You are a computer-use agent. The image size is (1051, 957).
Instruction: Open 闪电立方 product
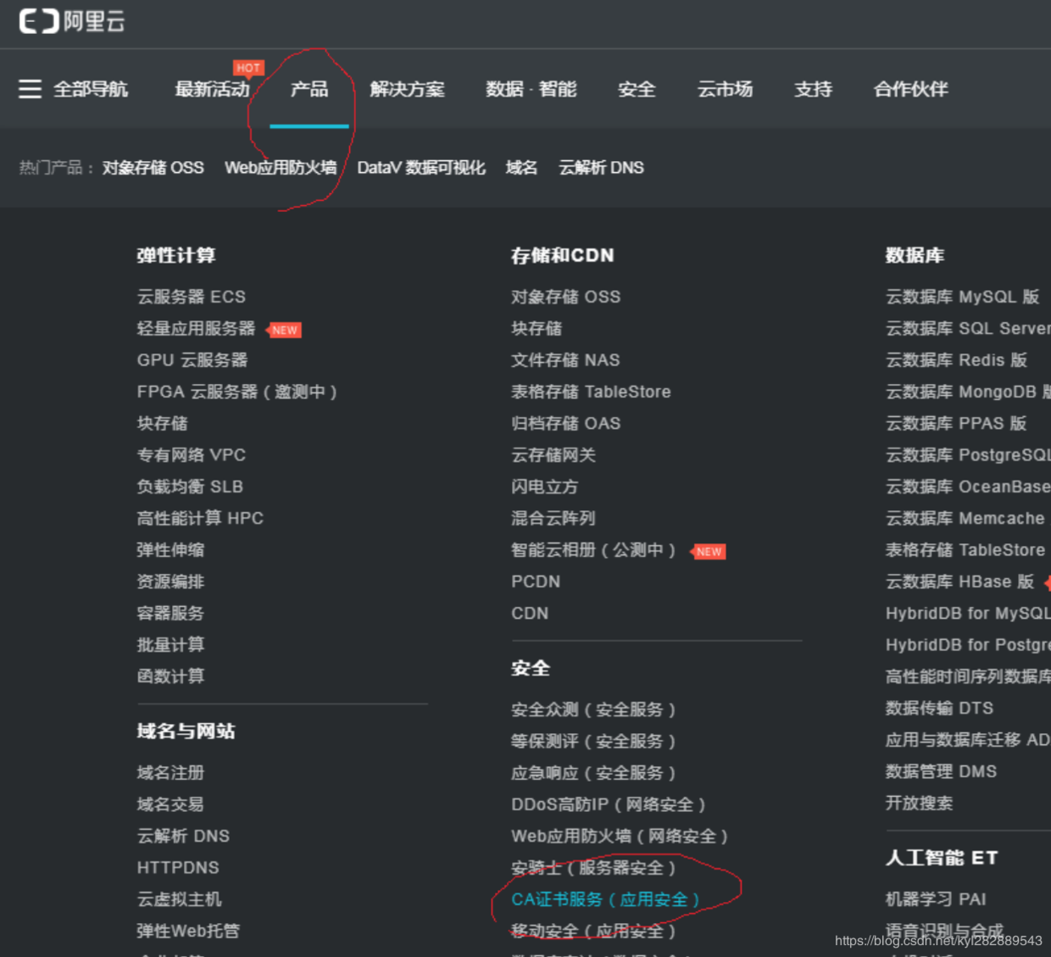pos(544,487)
